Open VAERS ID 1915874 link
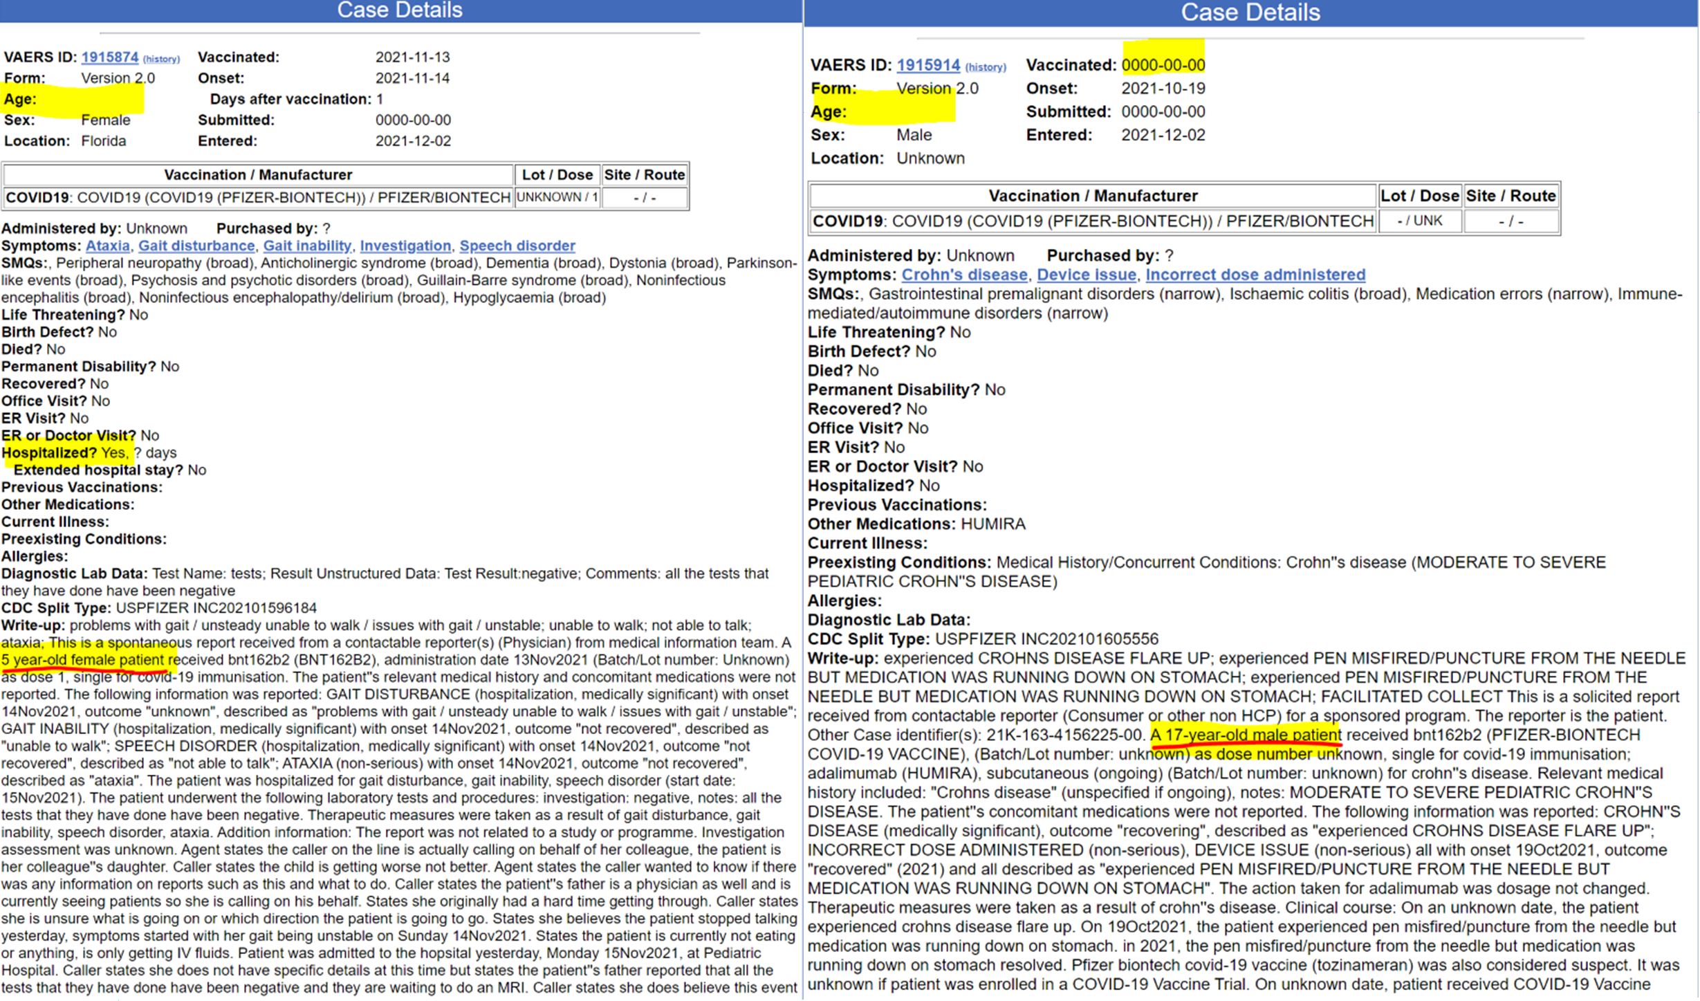The height and width of the screenshot is (1001, 1700). click(x=110, y=57)
